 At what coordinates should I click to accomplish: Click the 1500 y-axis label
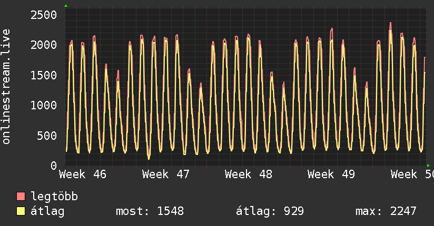coord(44,75)
